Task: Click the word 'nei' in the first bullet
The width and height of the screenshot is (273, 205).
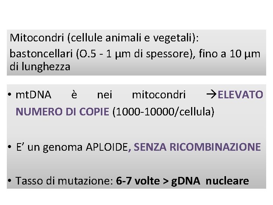Action: click(105, 95)
